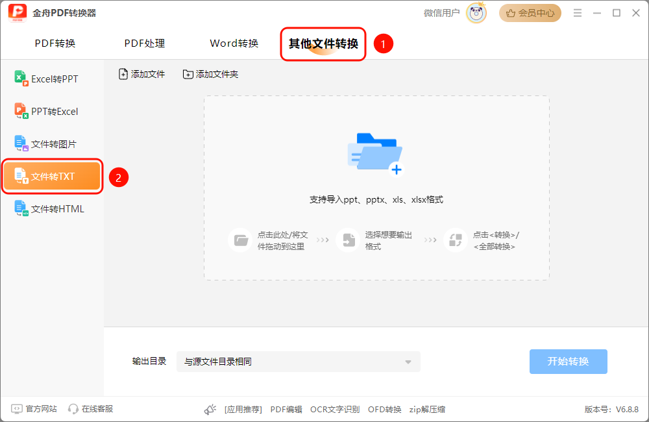Close the 金舟PDF转换器 window
The image size is (649, 422).
[x=636, y=13]
